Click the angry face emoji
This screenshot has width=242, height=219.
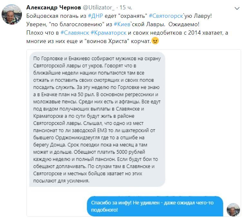(x=155, y=41)
